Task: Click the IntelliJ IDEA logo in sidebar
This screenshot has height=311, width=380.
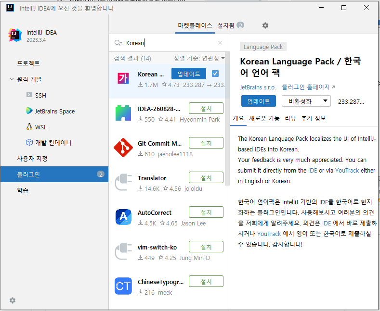Action: (15, 35)
